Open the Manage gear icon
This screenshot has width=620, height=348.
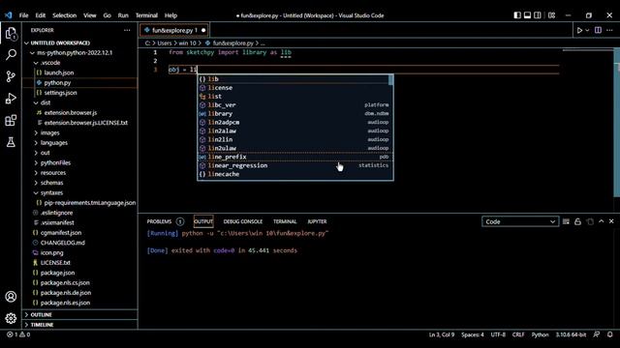(x=11, y=318)
